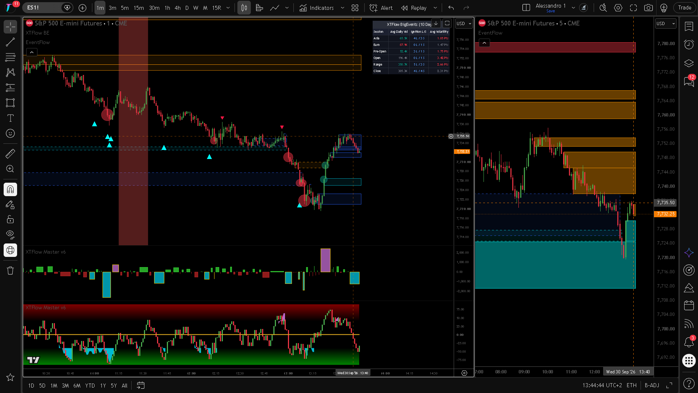698x393 pixels.
Task: Toggle stay in drawing mode
Action: 10,205
